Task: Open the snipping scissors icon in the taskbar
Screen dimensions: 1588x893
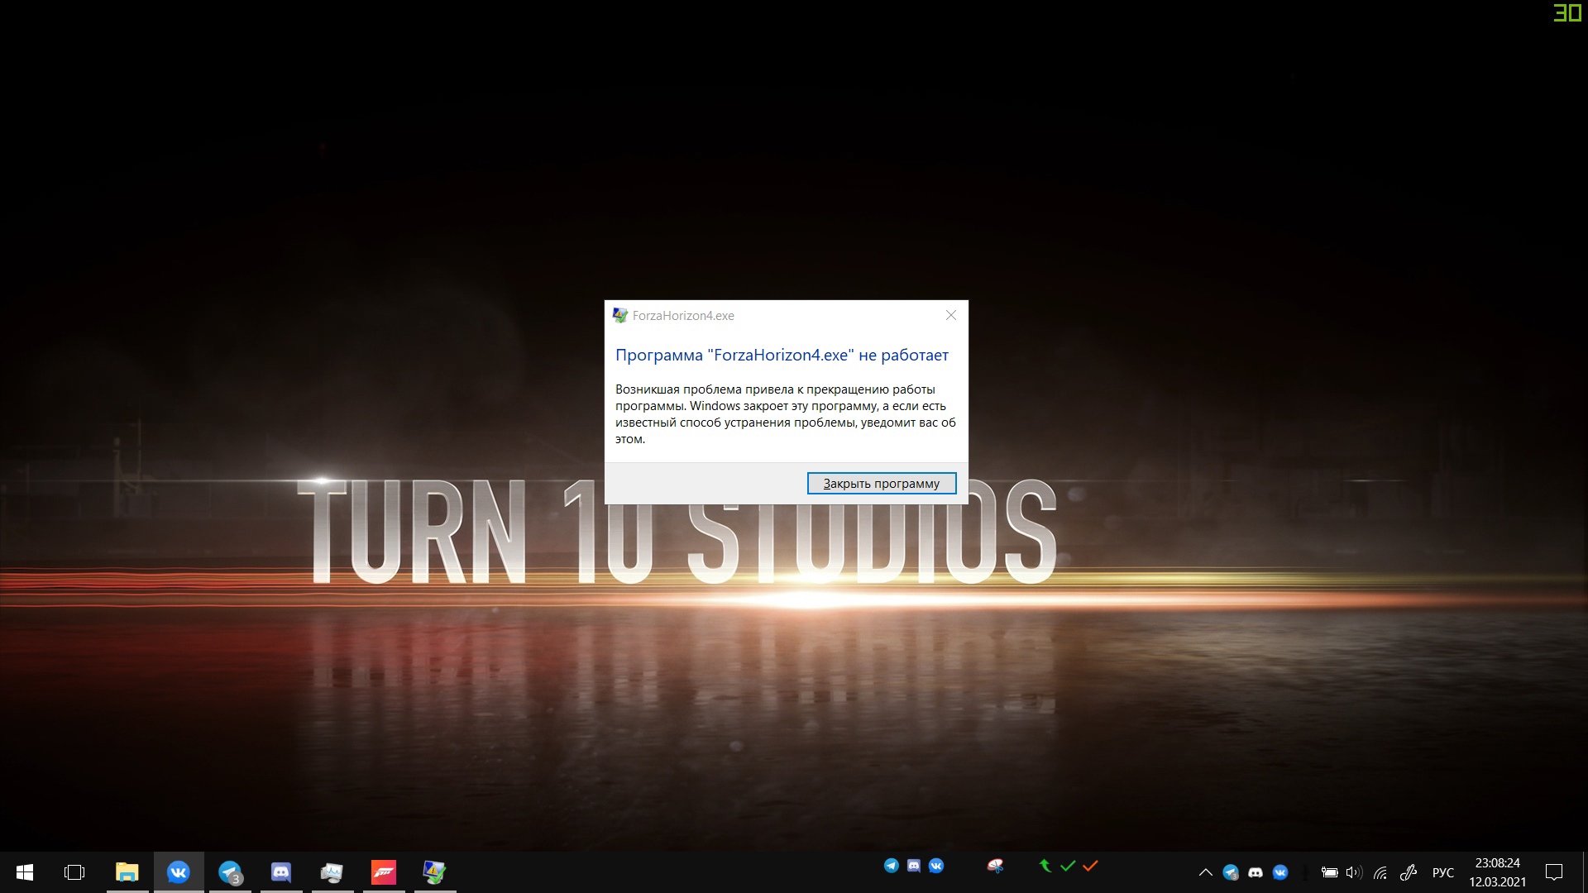Action: 995,866
